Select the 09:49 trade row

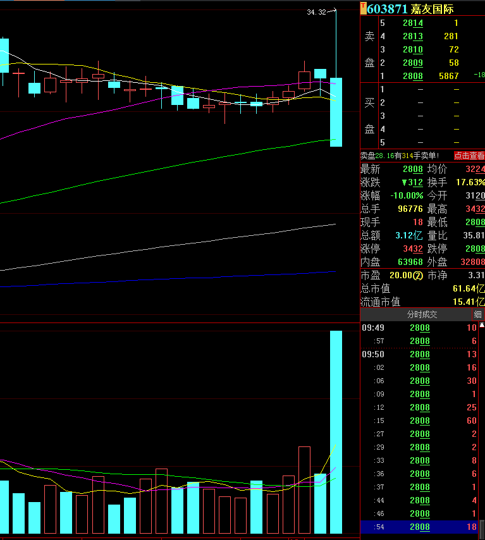pyautogui.click(x=419, y=328)
